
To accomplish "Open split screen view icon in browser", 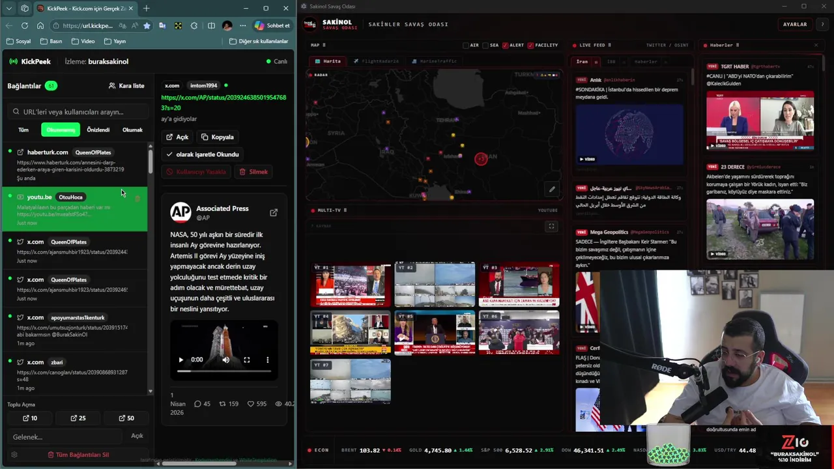I will (x=211, y=25).
